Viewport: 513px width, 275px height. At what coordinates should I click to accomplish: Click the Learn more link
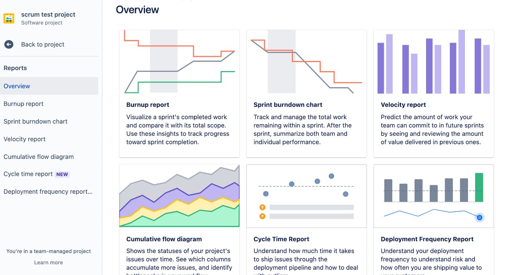point(48,262)
